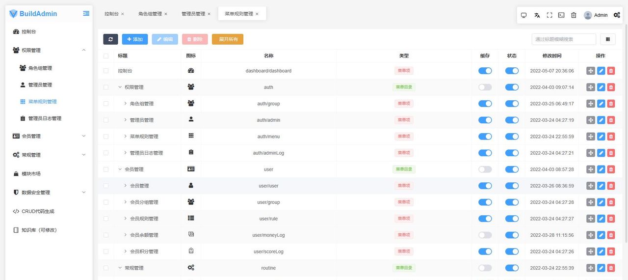Delete the user/user row
This screenshot has height=280, width=628.
tap(611, 186)
